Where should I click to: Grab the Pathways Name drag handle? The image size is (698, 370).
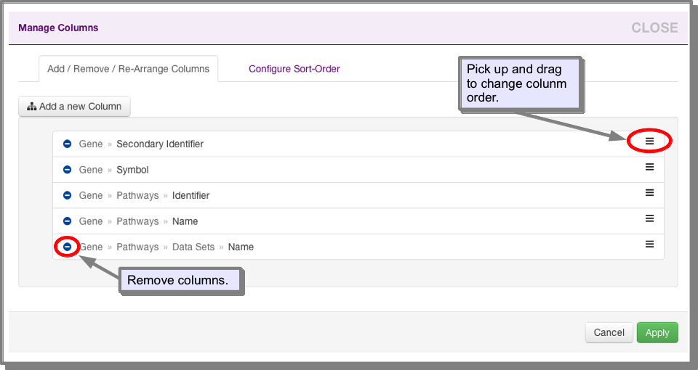coord(649,218)
